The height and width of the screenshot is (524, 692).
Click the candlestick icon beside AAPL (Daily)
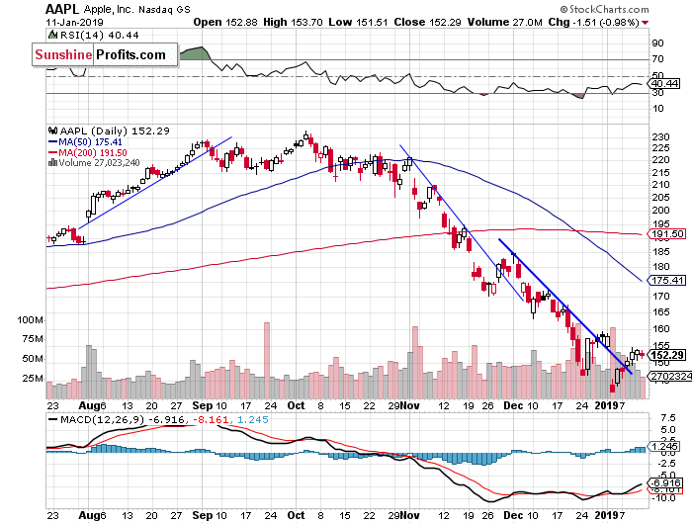(x=53, y=131)
